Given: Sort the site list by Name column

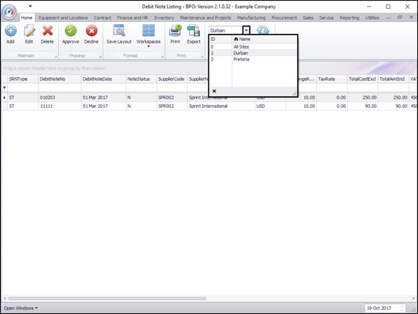Looking at the screenshot, I should 264,39.
